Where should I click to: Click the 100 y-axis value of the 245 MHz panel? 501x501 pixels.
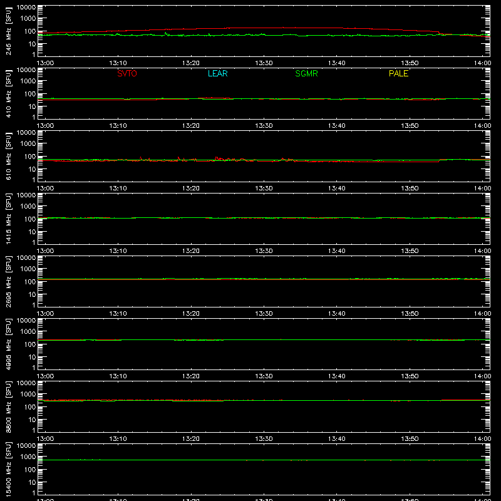[x=29, y=31]
